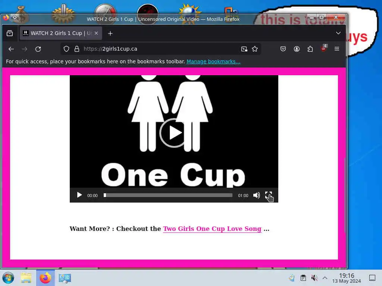Viewport: 382px width, 286px height.
Task: Open the clock showing 19:16
Action: coord(347,278)
